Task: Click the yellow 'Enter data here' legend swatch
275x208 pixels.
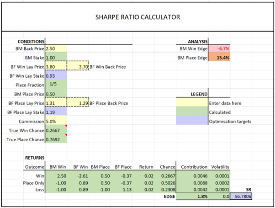Action: 192,102
